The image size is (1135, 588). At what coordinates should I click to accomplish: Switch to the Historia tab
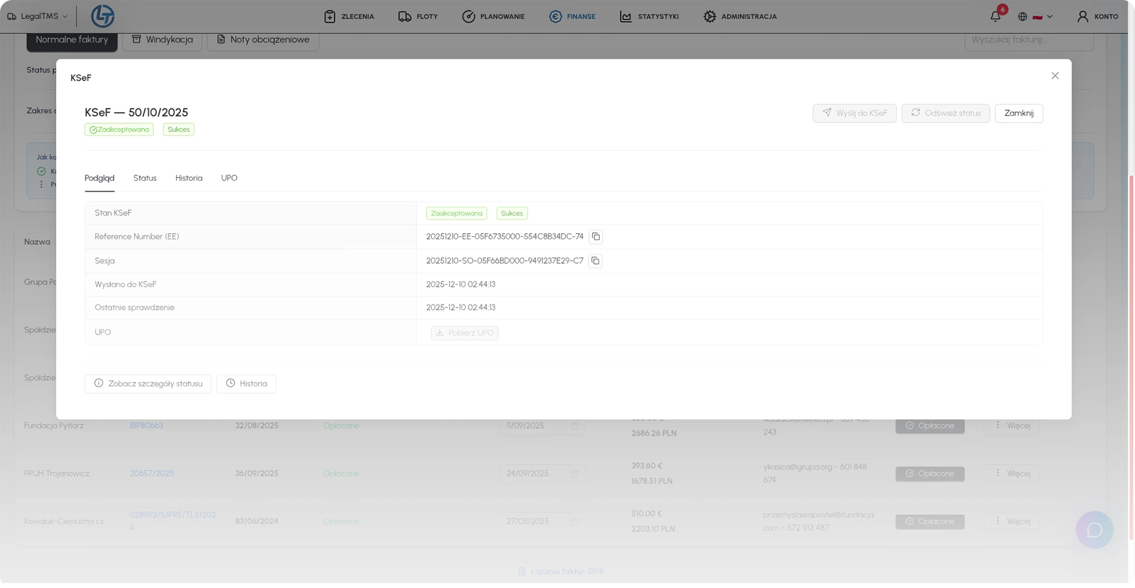click(x=188, y=178)
